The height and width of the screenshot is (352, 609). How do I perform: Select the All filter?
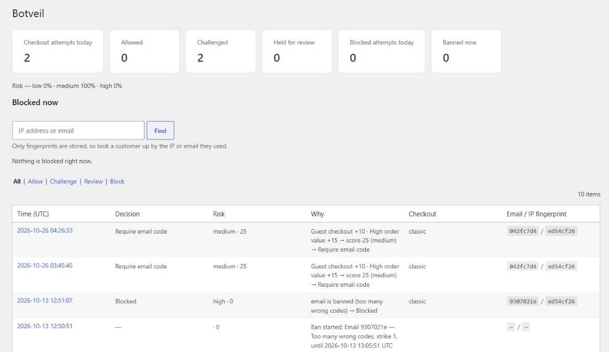point(17,181)
